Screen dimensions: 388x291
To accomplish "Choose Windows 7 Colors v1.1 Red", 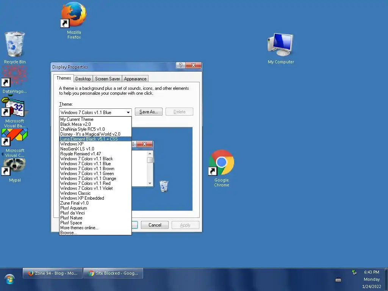I will (x=95, y=183).
